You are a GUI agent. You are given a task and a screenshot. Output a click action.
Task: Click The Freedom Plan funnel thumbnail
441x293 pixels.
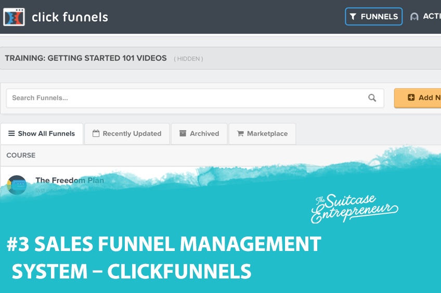(x=17, y=185)
